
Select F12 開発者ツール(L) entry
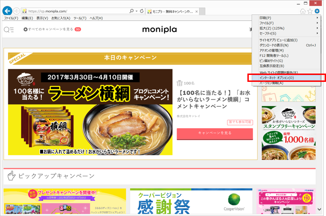pos(286,56)
